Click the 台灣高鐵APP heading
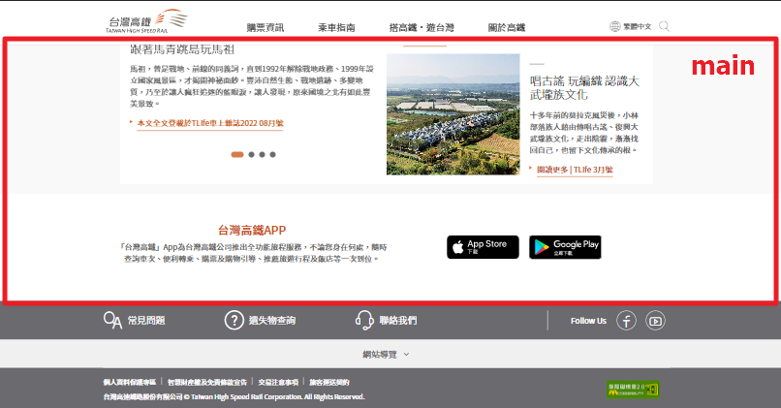Screen dimensions: 781x408 pos(252,230)
